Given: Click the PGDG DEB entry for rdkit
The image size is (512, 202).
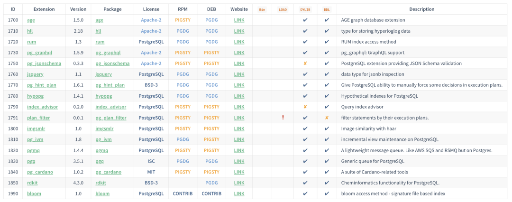Looking at the screenshot, I should [211, 183].
